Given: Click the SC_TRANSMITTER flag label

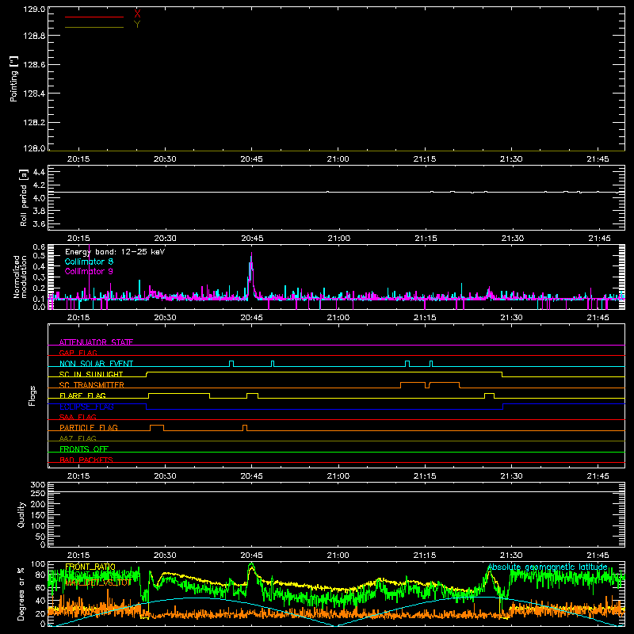Looking at the screenshot, I should [92, 385].
